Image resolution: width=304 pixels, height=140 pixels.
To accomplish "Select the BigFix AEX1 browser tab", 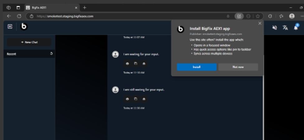I will tap(52, 8).
